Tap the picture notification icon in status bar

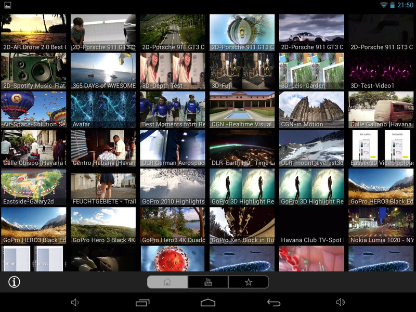(8, 5)
